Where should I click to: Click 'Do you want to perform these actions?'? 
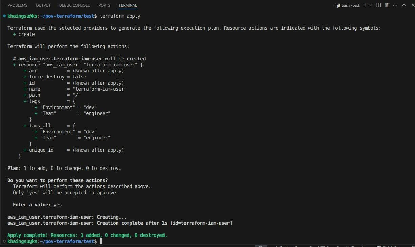[58, 180]
